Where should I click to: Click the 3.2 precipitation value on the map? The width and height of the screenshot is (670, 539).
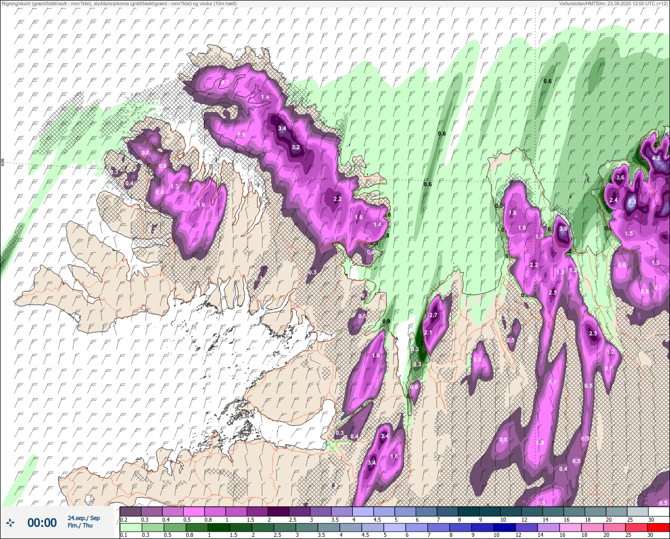coord(295,147)
